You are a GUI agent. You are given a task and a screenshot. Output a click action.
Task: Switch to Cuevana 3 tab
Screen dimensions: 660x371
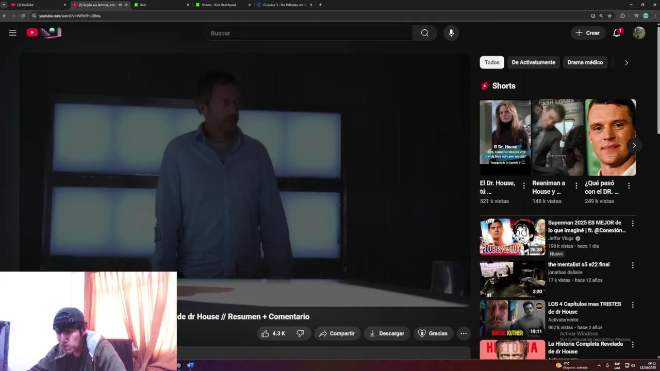click(284, 5)
